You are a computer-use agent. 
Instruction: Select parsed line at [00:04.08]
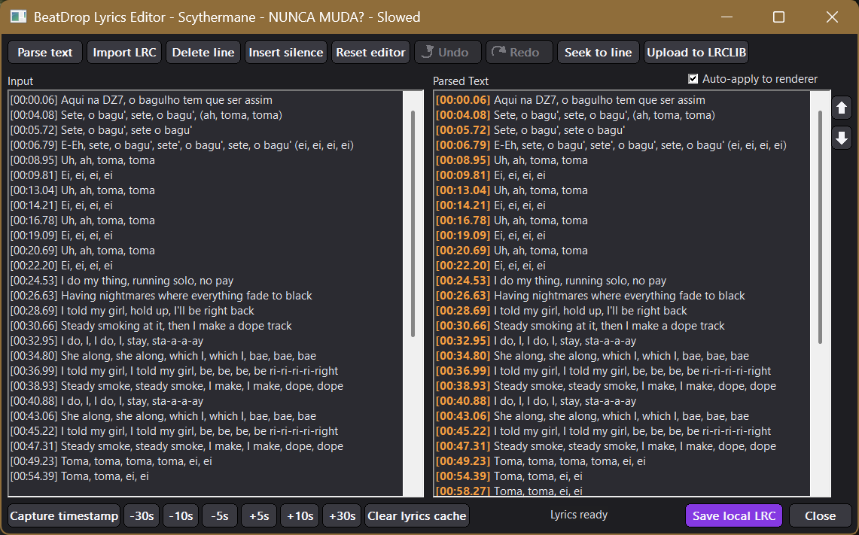(x=575, y=115)
